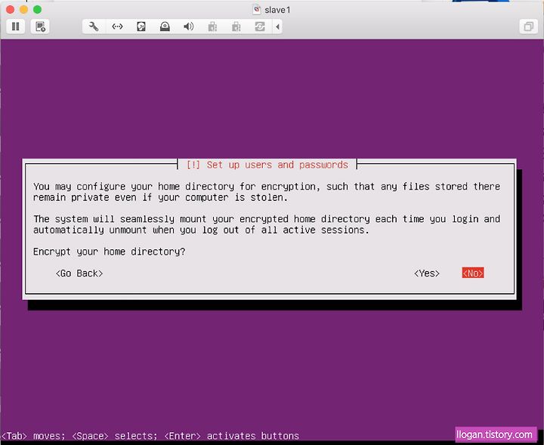This screenshot has width=544, height=445.
Task: Click the second greyed USB device icon
Action: click(x=236, y=26)
